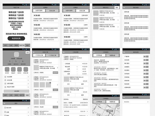This screenshot has height=116, width=155.
Task: Open 设置 row chevron on 更多 screen
Action: click(28, 112)
